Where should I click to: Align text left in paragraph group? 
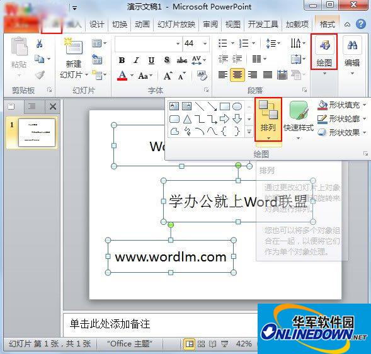coord(222,75)
